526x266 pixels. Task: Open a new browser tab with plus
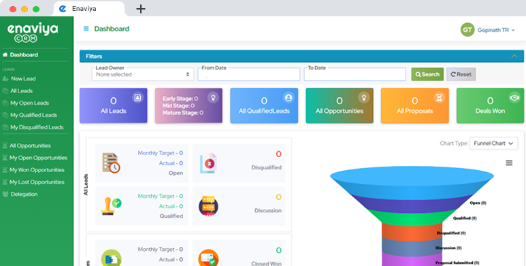point(141,9)
